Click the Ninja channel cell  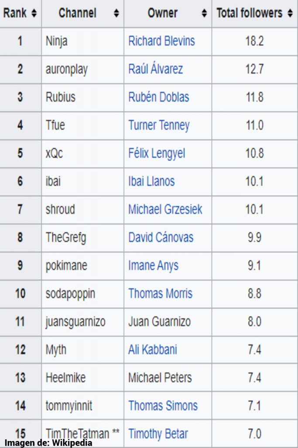coord(57,42)
